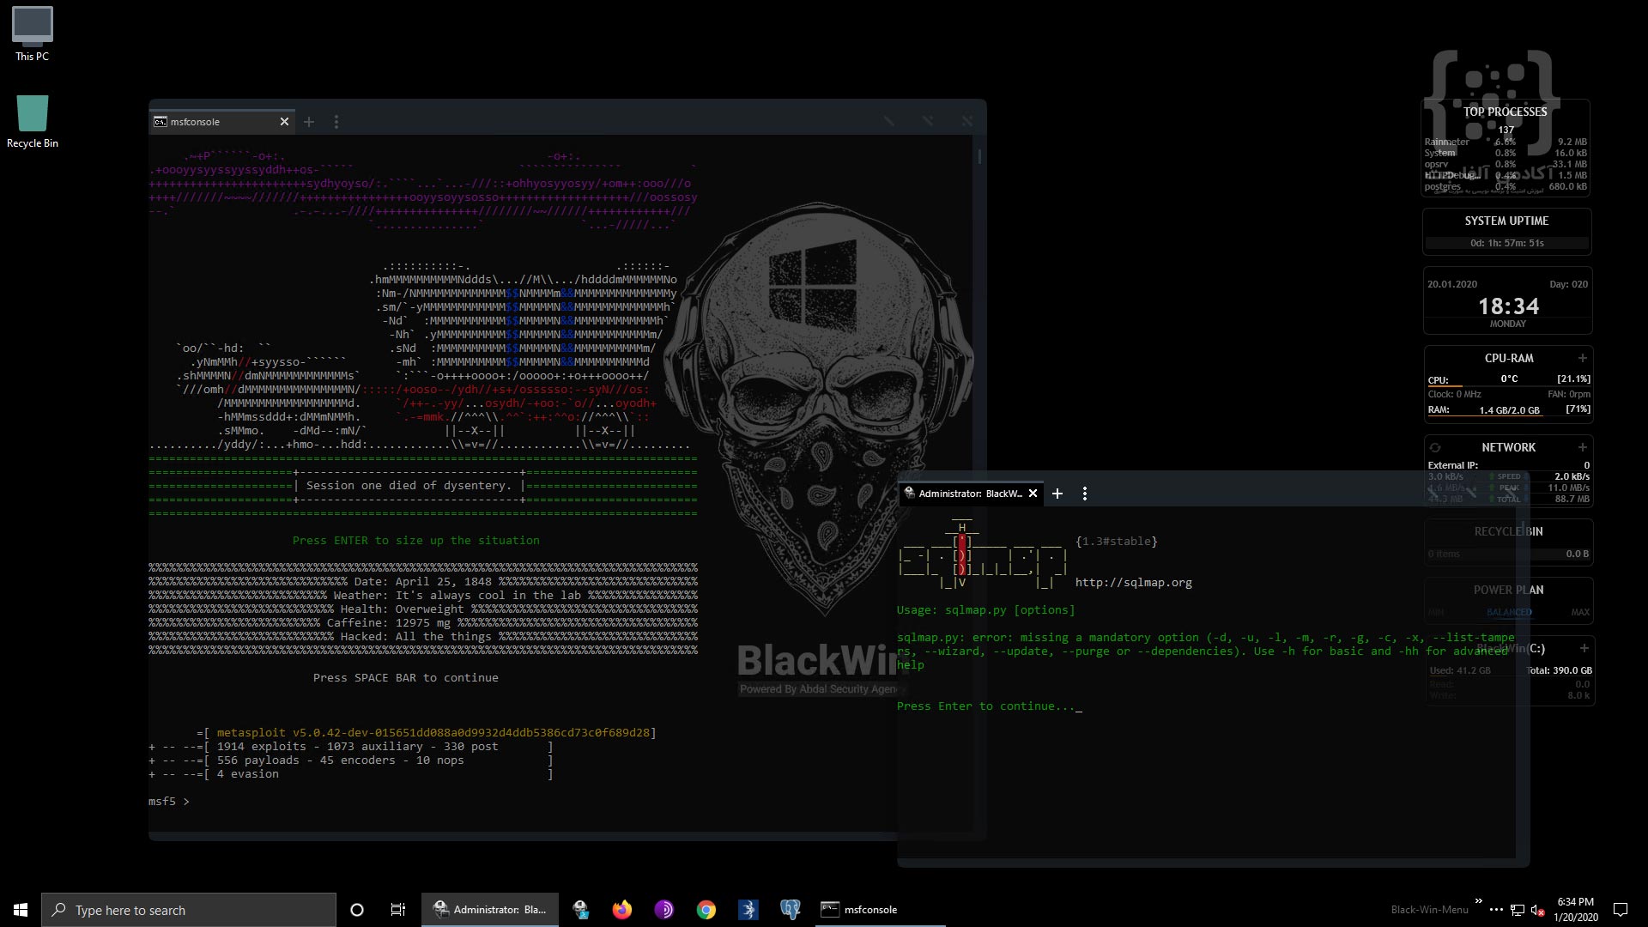The image size is (1648, 927).
Task: Expand the BlackWin(C:) drive widget
Action: (1584, 648)
